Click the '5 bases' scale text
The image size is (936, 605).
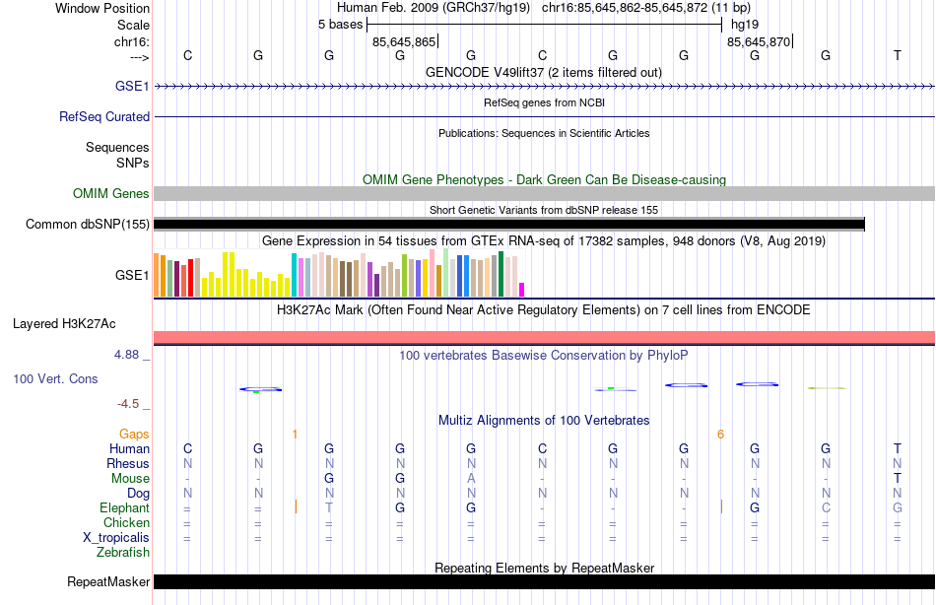pos(340,25)
